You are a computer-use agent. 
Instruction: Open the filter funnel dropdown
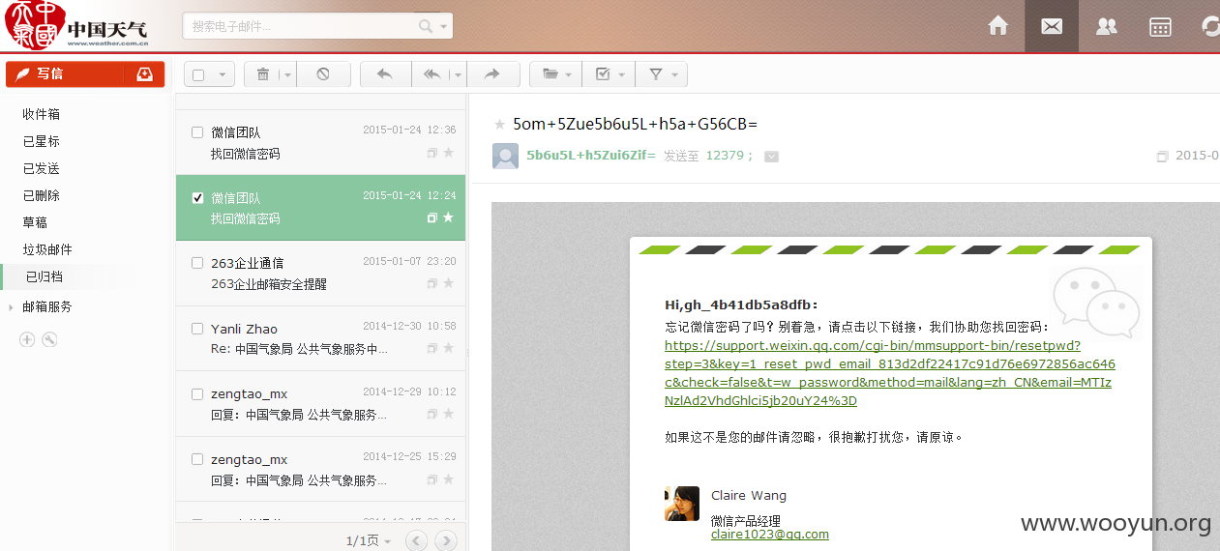(661, 74)
